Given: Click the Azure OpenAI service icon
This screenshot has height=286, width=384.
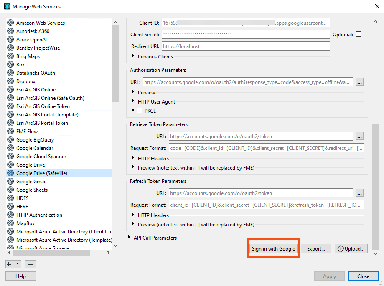Looking at the screenshot, I should click(x=10, y=39).
